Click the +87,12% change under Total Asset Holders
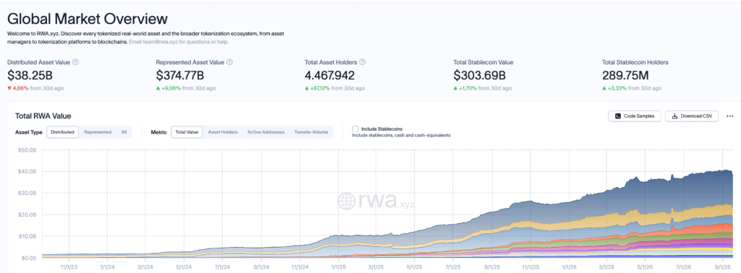741x273 pixels. tap(317, 88)
